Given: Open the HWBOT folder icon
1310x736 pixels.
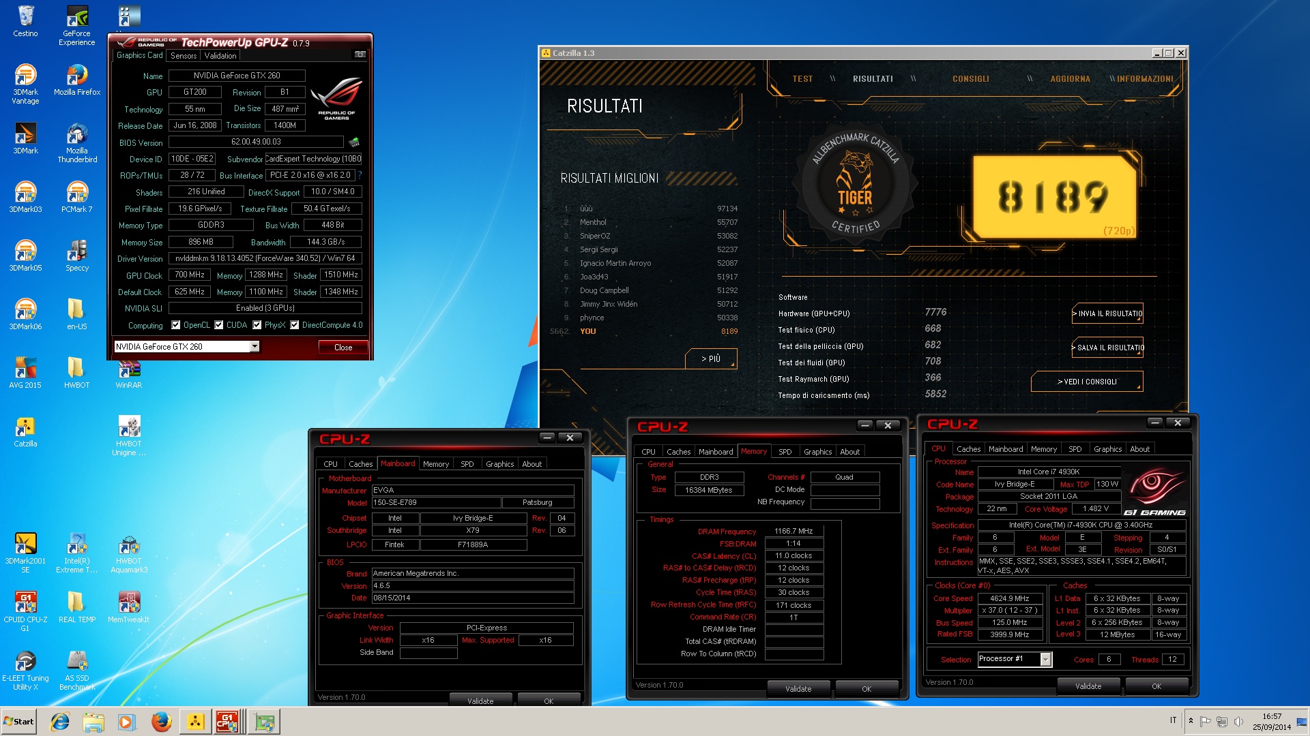Looking at the screenshot, I should [77, 373].
